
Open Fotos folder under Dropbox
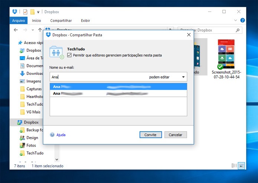(x=28, y=145)
